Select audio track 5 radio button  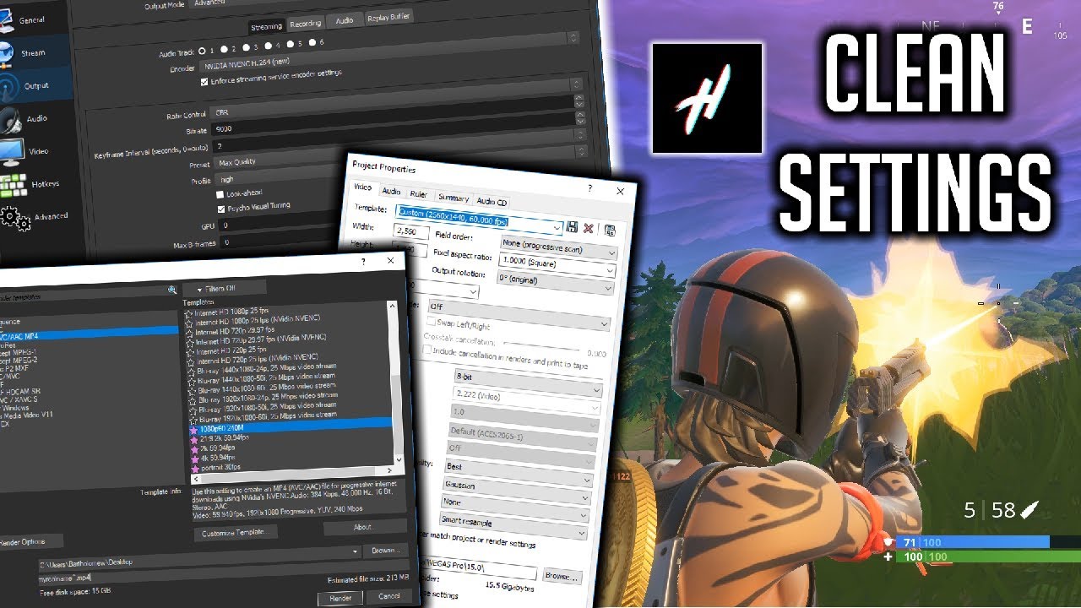click(291, 43)
